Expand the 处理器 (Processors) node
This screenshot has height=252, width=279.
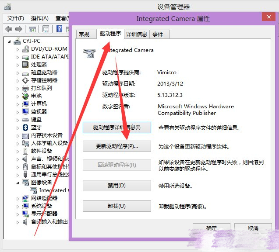[18, 65]
